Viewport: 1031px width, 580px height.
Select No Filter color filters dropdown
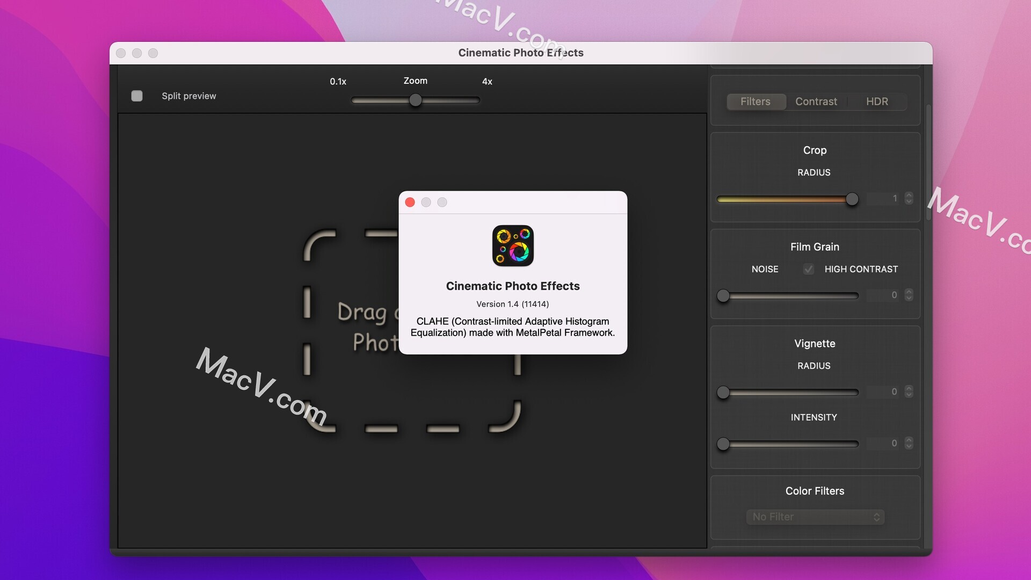pyautogui.click(x=814, y=516)
